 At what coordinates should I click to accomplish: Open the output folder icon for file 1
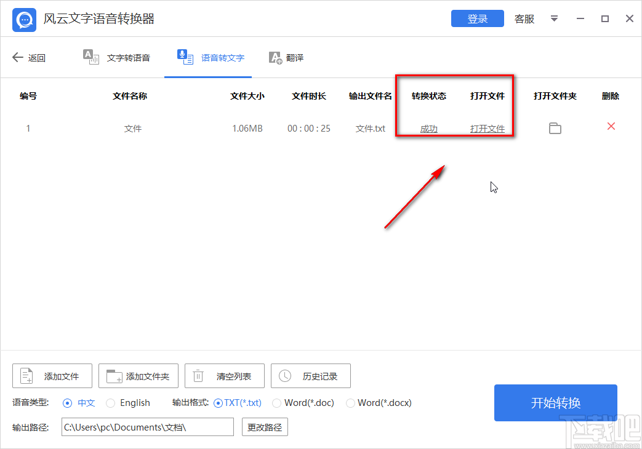pyautogui.click(x=555, y=128)
